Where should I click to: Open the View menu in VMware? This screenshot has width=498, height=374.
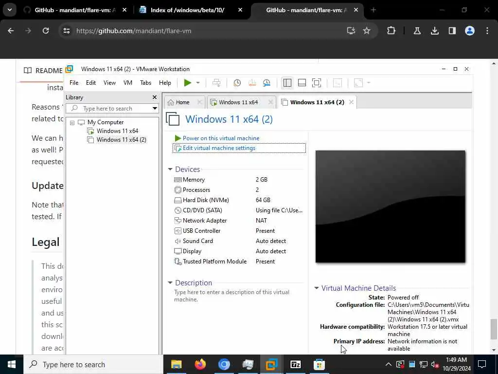click(x=109, y=83)
